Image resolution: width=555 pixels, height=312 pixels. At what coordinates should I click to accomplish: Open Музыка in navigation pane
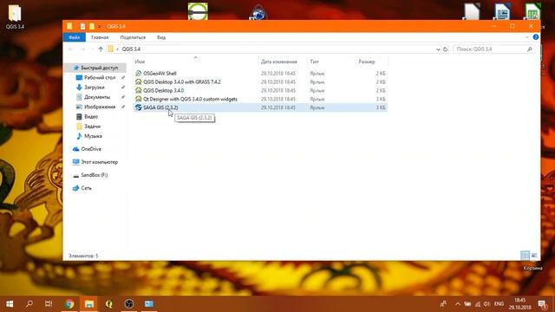(93, 136)
